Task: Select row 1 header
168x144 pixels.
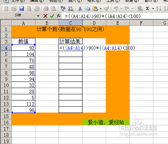Action: 6,29
